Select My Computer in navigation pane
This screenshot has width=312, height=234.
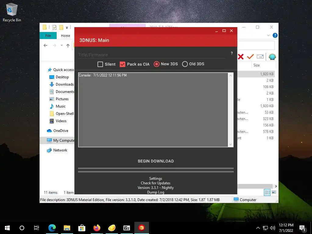click(57, 140)
